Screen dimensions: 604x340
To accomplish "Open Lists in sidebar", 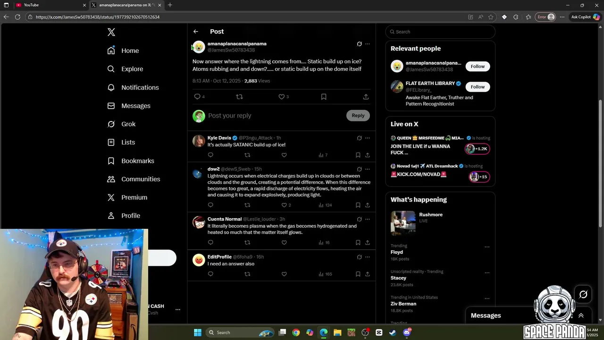I will [x=121, y=142].
